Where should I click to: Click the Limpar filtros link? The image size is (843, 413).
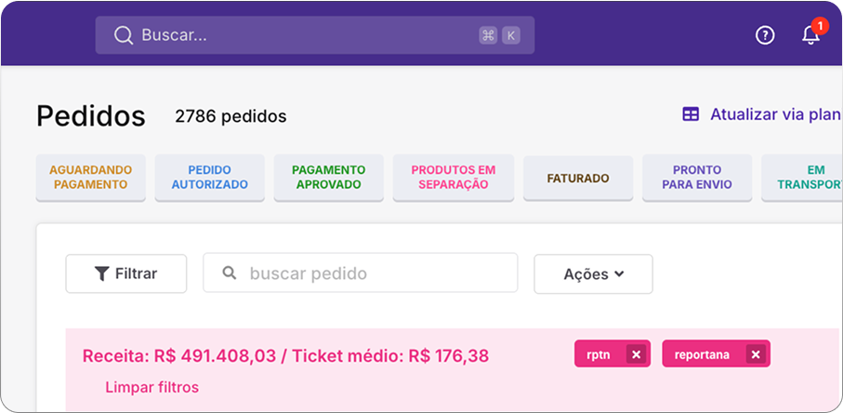pyautogui.click(x=151, y=387)
